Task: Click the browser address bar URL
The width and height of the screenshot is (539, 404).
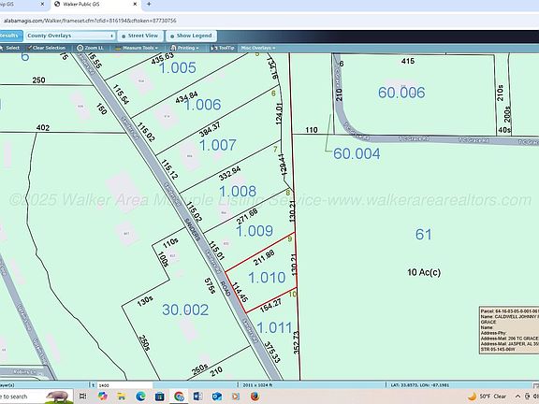Action: [x=90, y=21]
